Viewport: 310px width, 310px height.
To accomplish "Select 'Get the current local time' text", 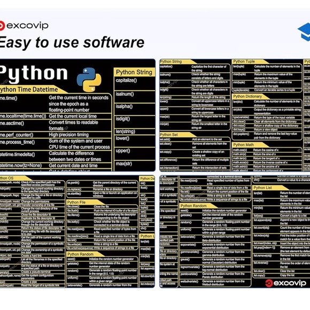I will pos(73,117).
